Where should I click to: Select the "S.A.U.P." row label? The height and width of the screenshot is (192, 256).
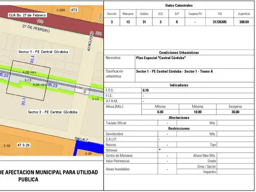click(x=111, y=139)
